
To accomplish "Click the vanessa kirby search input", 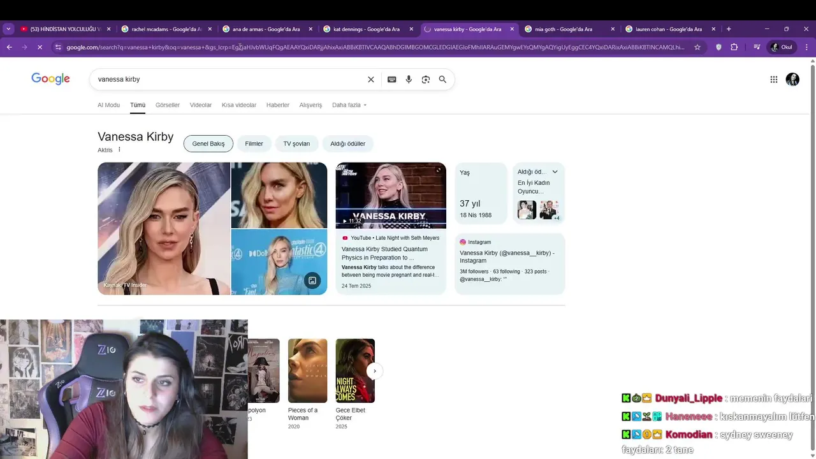I will point(229,80).
